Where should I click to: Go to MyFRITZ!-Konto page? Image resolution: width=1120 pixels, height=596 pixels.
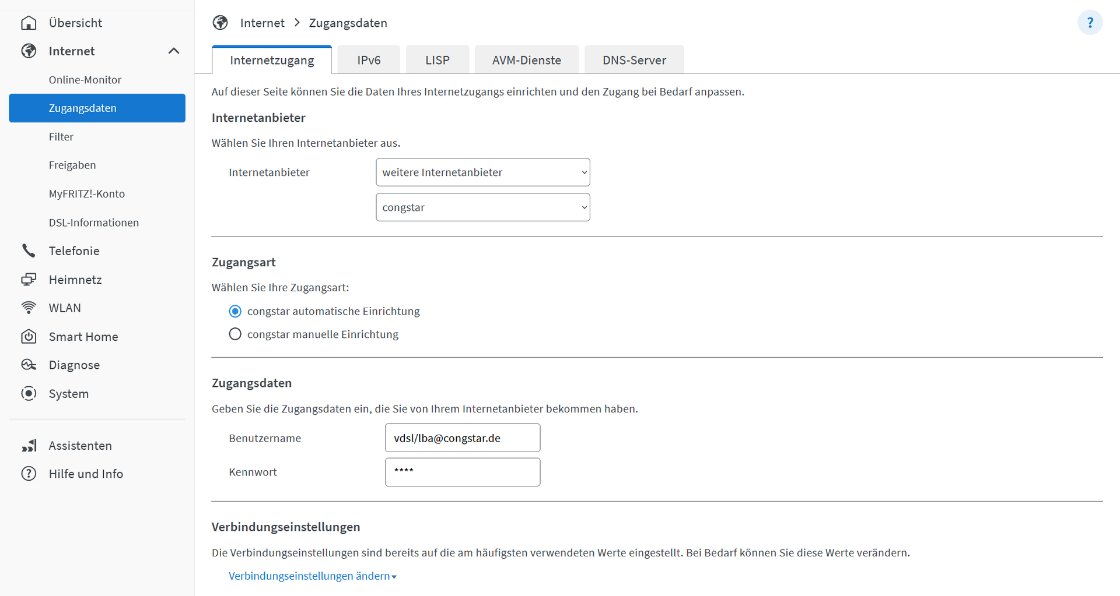(87, 194)
